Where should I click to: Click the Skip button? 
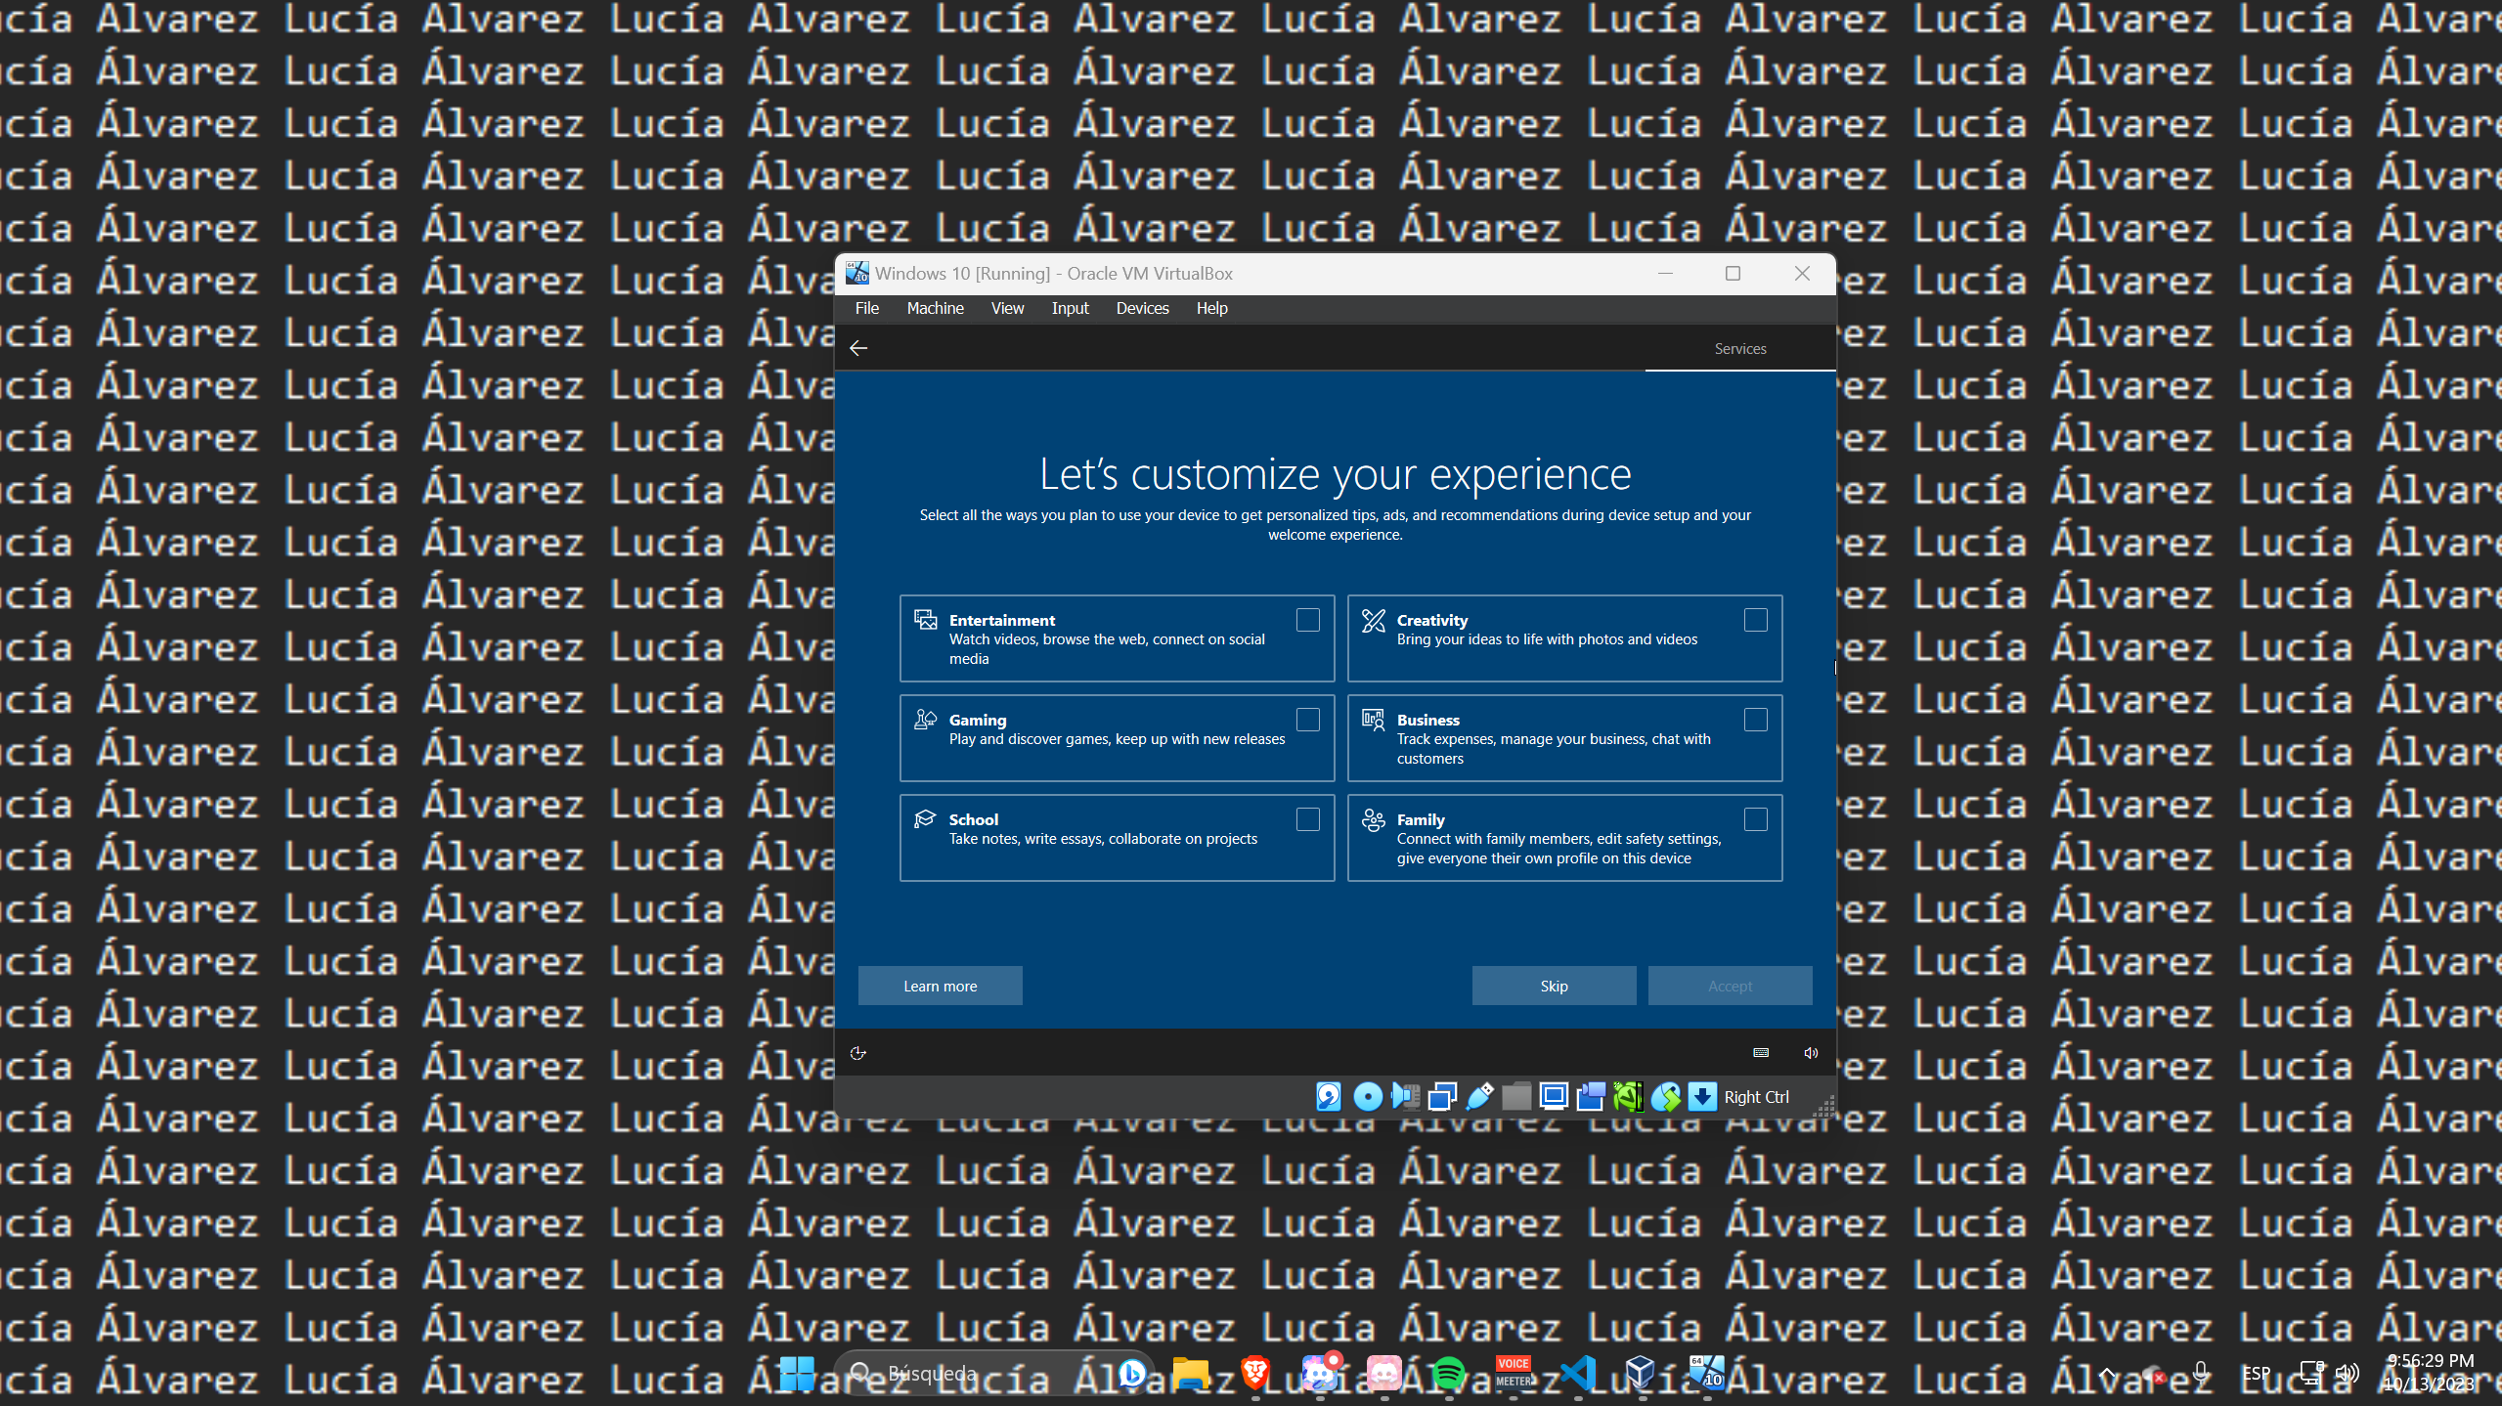click(1553, 986)
